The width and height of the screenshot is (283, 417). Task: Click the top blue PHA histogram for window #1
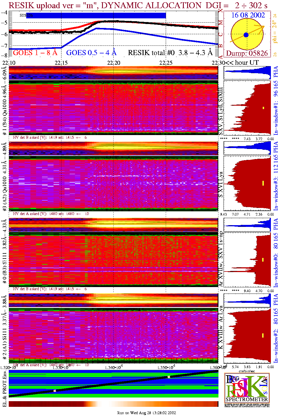247,73
